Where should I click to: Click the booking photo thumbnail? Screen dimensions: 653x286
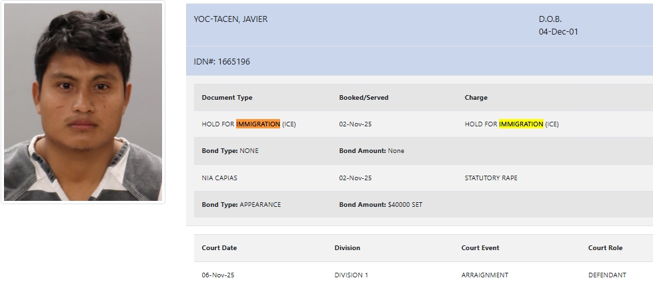coord(83,102)
